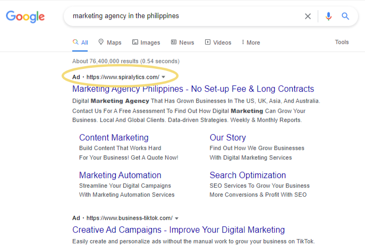
Task: Click the magnifier icon beside All
Action: 75,42
